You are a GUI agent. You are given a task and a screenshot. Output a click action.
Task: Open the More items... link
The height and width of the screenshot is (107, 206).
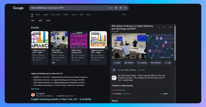coord(36,89)
